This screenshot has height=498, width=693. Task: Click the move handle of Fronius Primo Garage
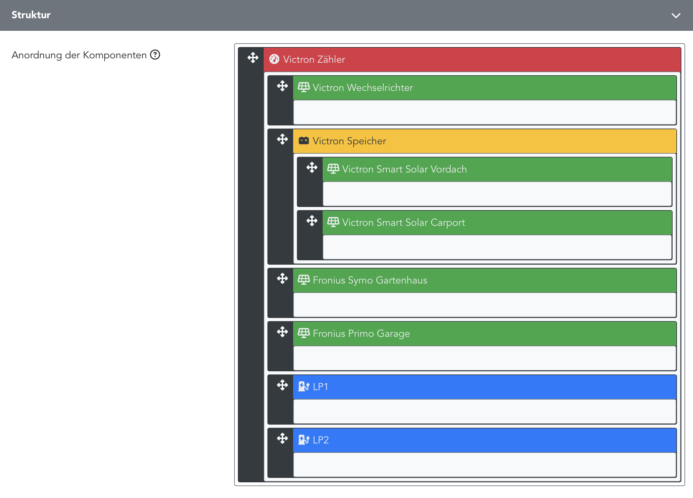pyautogui.click(x=282, y=332)
